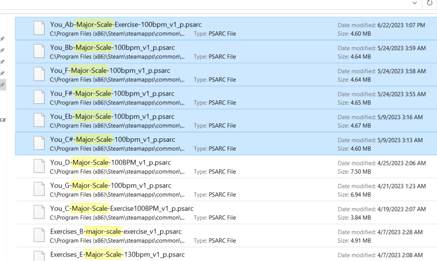
Task: Click the topmost pin icon in the sidebar
Action: pos(2,39)
